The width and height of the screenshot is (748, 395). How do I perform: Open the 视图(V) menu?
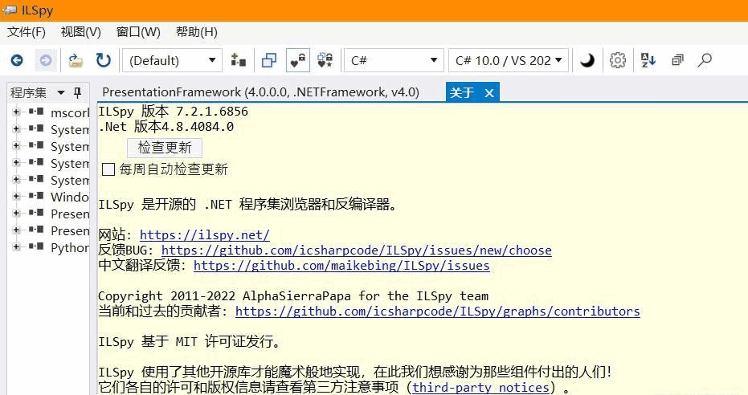[80, 32]
